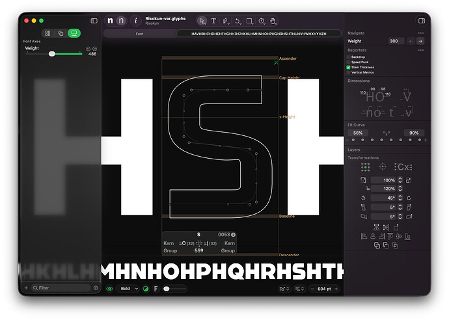The height and width of the screenshot is (320, 449).
Task: Slant right by 5°
Action: (409, 207)
